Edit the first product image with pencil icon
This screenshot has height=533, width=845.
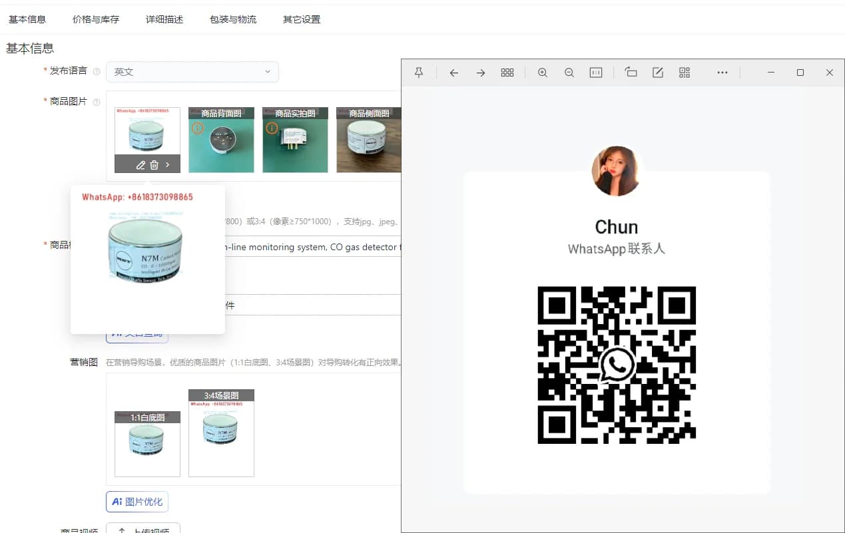(141, 164)
